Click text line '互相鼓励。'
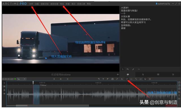 point(126,25)
